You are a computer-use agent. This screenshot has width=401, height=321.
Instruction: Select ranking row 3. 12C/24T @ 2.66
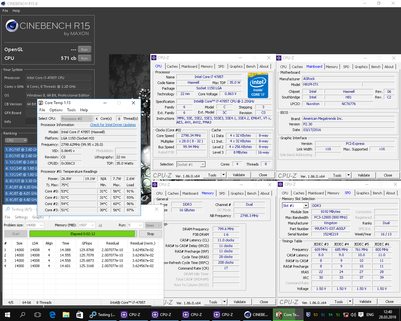coord(21,162)
